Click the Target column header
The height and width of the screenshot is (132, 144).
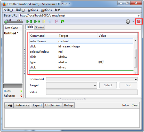tap(78, 36)
